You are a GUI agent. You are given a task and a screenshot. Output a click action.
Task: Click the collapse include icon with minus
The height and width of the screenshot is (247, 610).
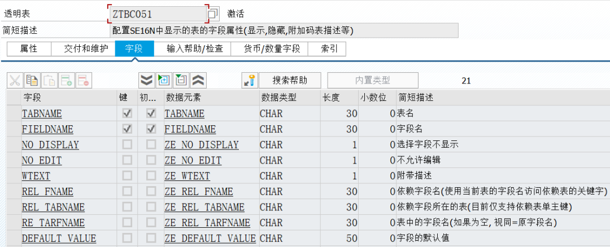coord(181,81)
